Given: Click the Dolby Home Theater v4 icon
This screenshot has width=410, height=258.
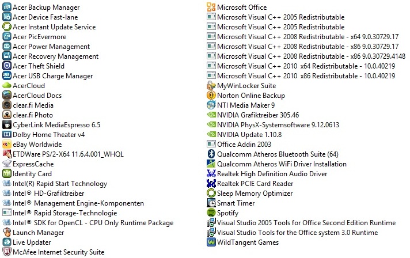Looking at the screenshot, I should coord(7,135).
